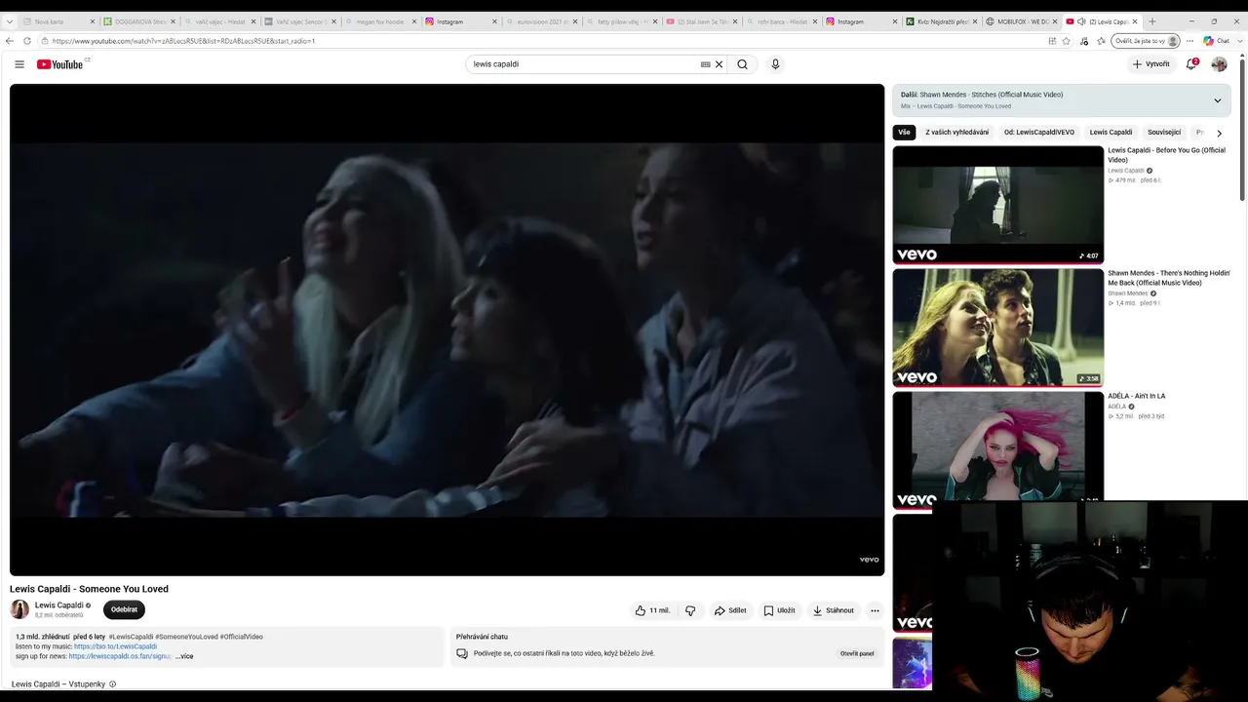This screenshot has height=702, width=1248.
Task: Expand the Mix playlist panel chevron
Action: tap(1217, 100)
